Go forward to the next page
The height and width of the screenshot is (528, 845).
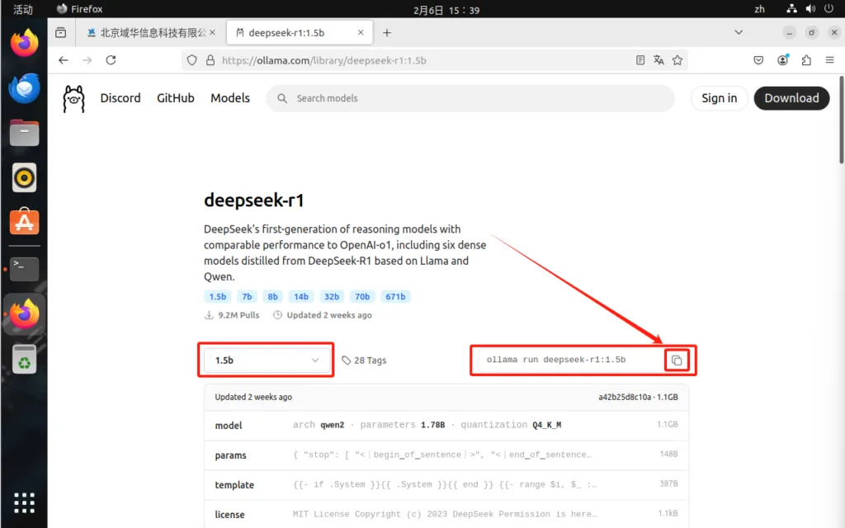87,59
